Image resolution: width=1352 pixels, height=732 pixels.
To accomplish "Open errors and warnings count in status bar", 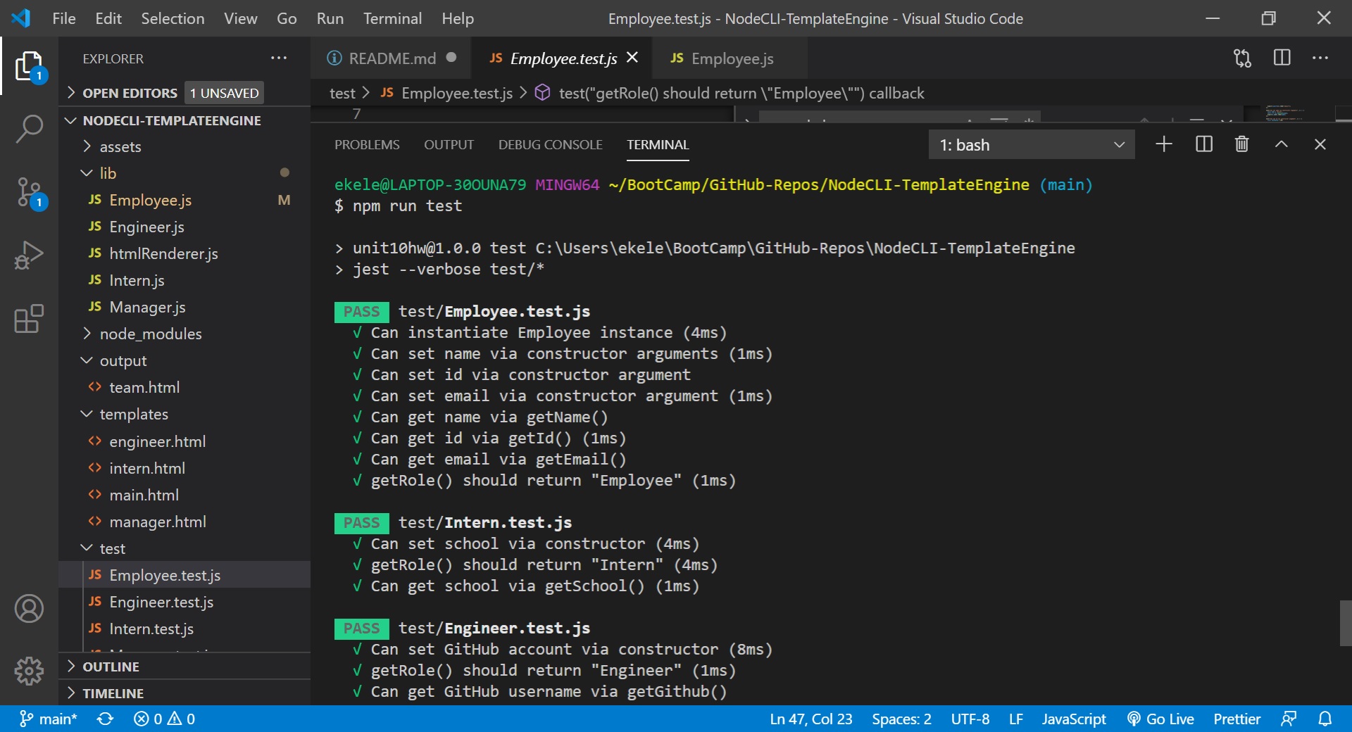I will click(164, 719).
